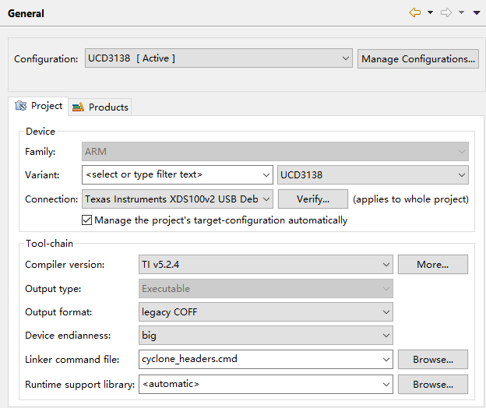This screenshot has height=408, width=486.
Task: Switch to the Project tab
Action: click(39, 107)
